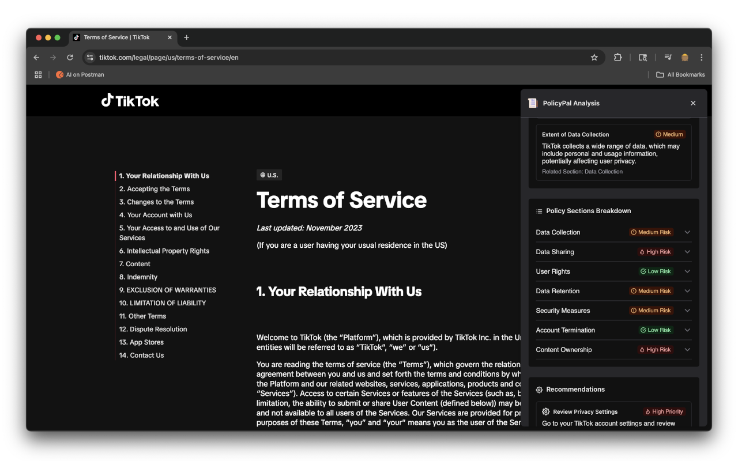Click the tab search toolbar icon

643,58
